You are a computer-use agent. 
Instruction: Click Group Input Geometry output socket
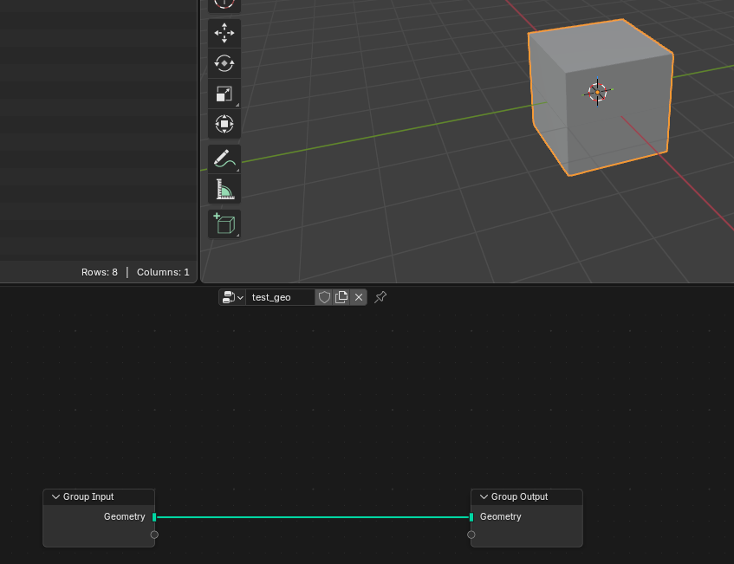pos(154,516)
